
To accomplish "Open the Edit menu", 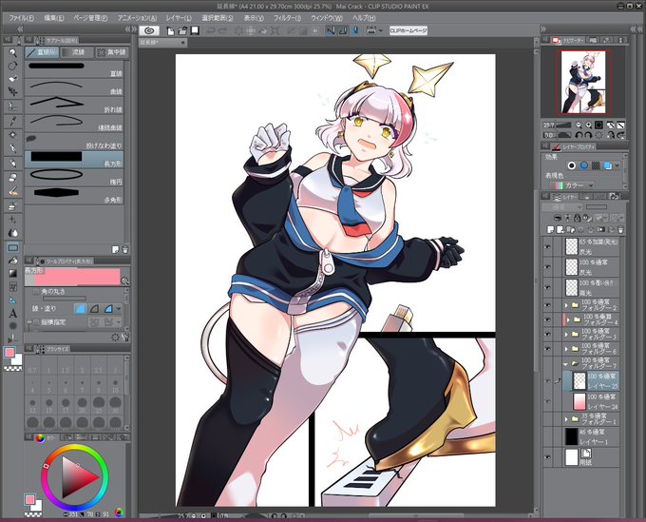I will pos(54,18).
